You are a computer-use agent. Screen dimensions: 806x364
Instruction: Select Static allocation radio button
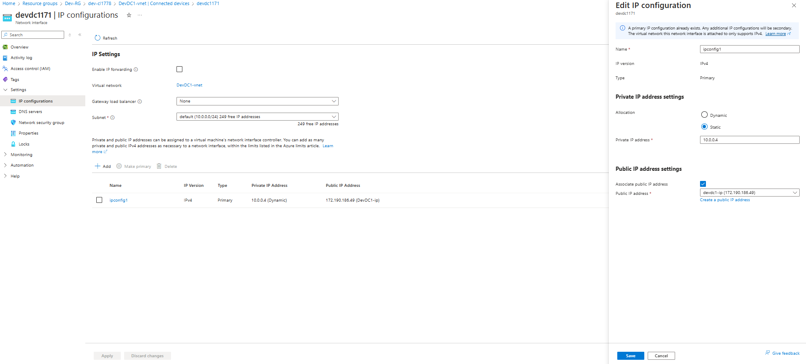704,127
